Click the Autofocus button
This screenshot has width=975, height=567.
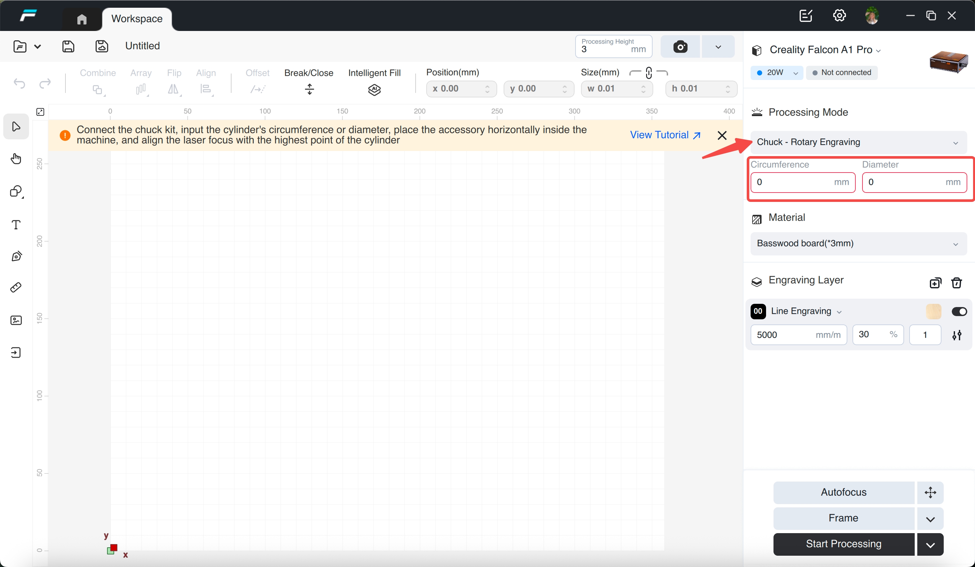click(843, 492)
